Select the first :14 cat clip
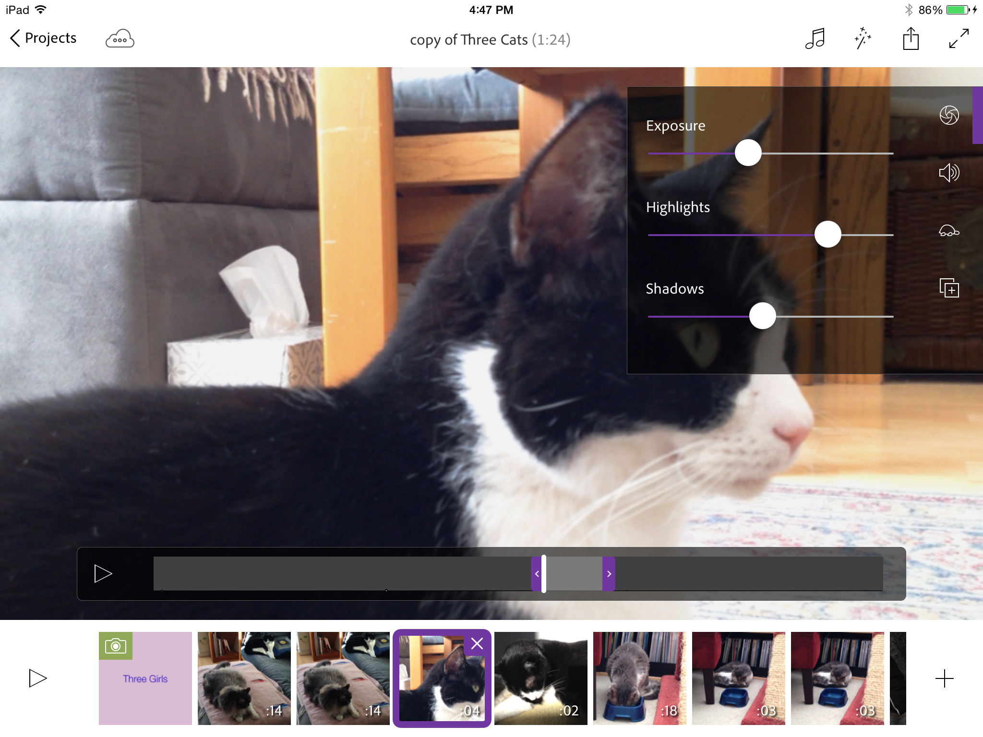Viewport: 983px width, 737px height. (244, 678)
